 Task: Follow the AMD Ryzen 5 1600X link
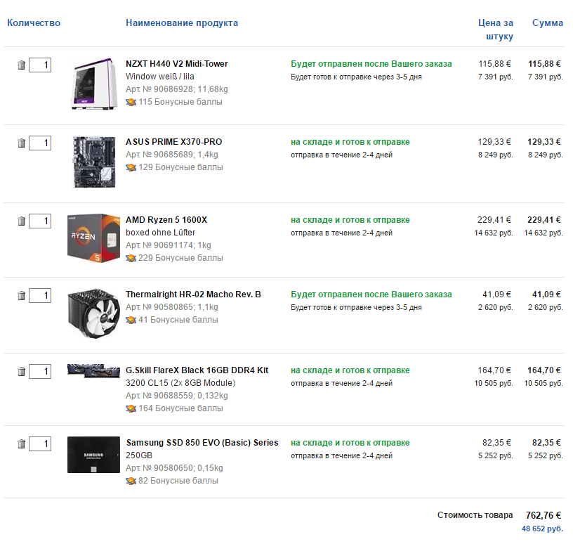[x=166, y=220]
